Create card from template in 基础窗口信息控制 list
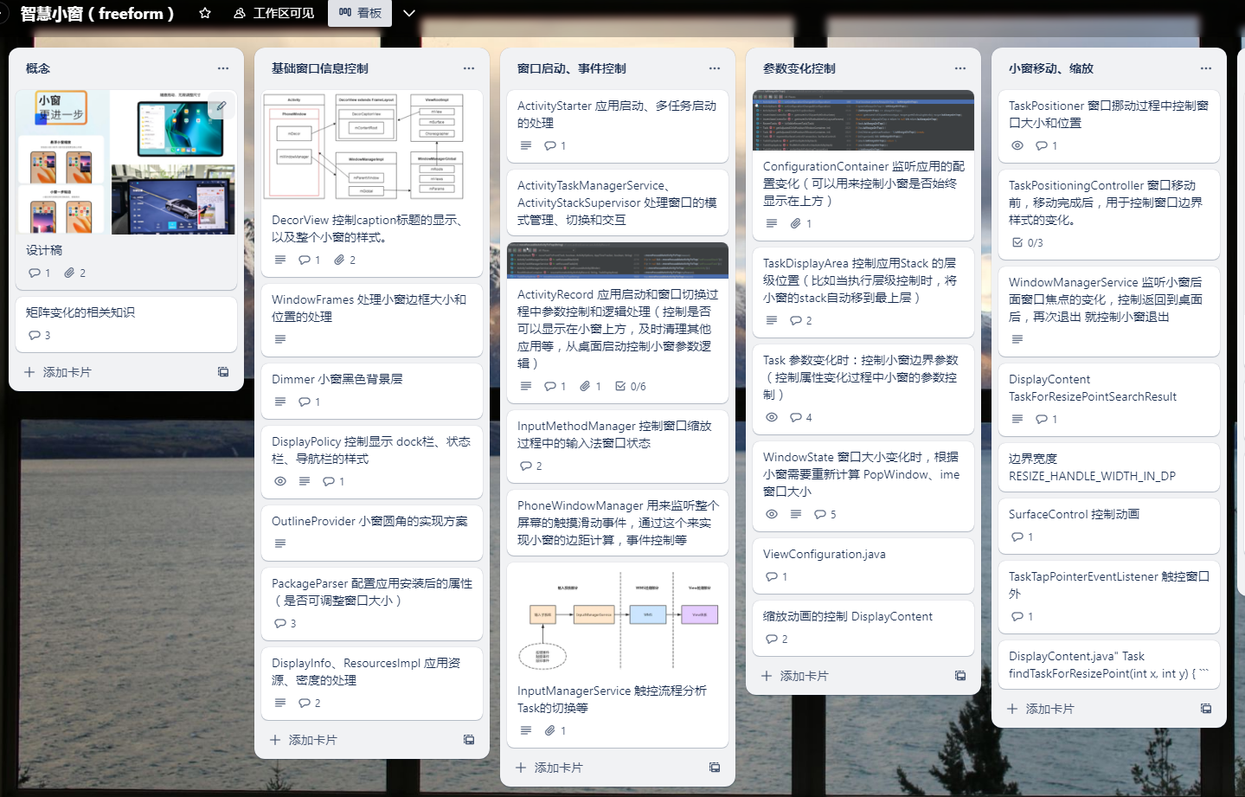 point(469,740)
